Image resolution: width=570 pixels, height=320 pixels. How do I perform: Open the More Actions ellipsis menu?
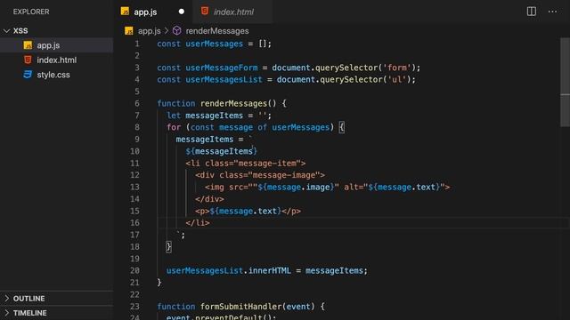pos(552,12)
